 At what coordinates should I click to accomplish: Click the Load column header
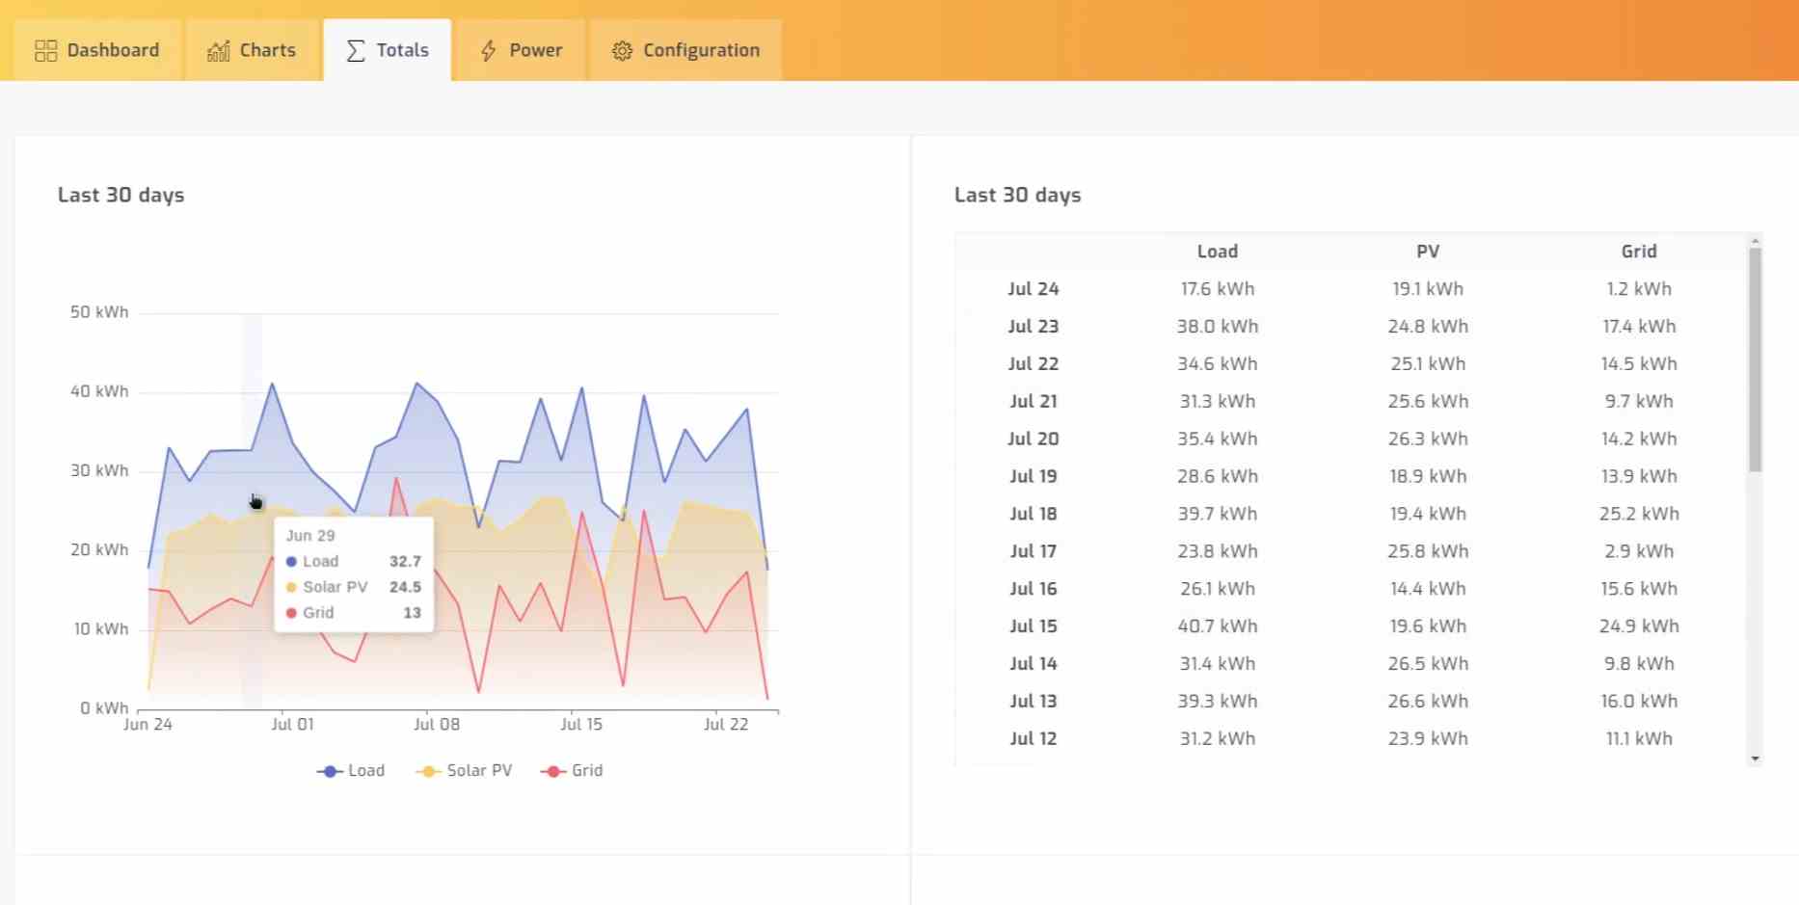(x=1217, y=252)
